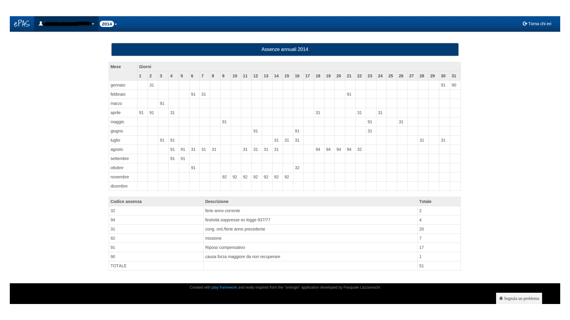570x320 pixels.
Task: Click the Giorni header cell
Action: [145, 67]
